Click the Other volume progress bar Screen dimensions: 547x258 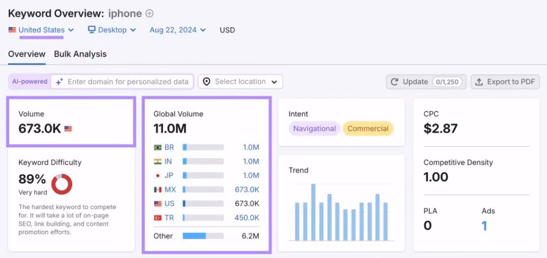203,236
